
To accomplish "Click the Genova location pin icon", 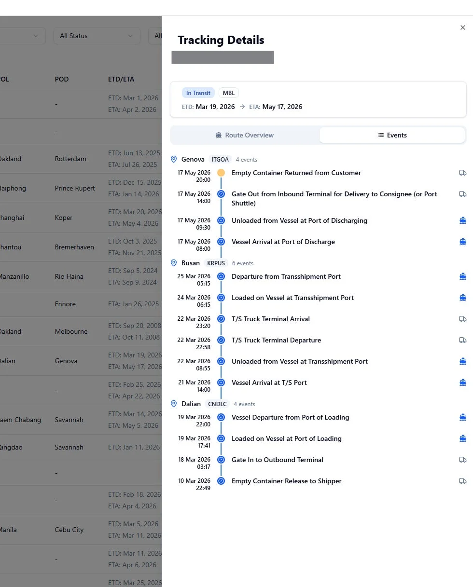I will pos(174,159).
